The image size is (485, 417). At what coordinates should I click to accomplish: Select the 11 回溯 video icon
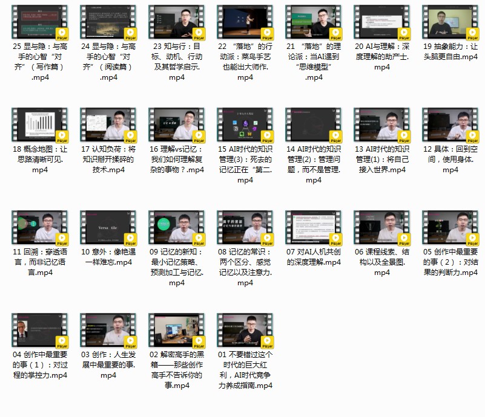click(40, 228)
